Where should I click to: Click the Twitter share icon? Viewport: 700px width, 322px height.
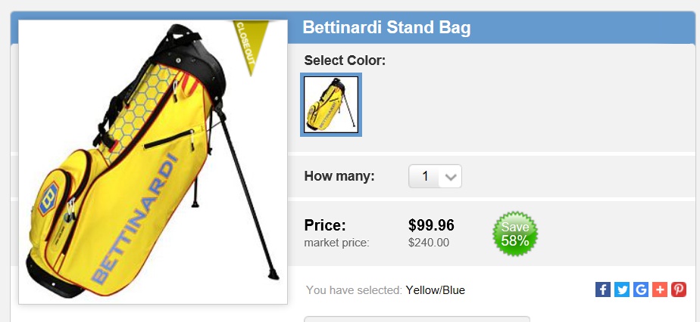point(622,289)
